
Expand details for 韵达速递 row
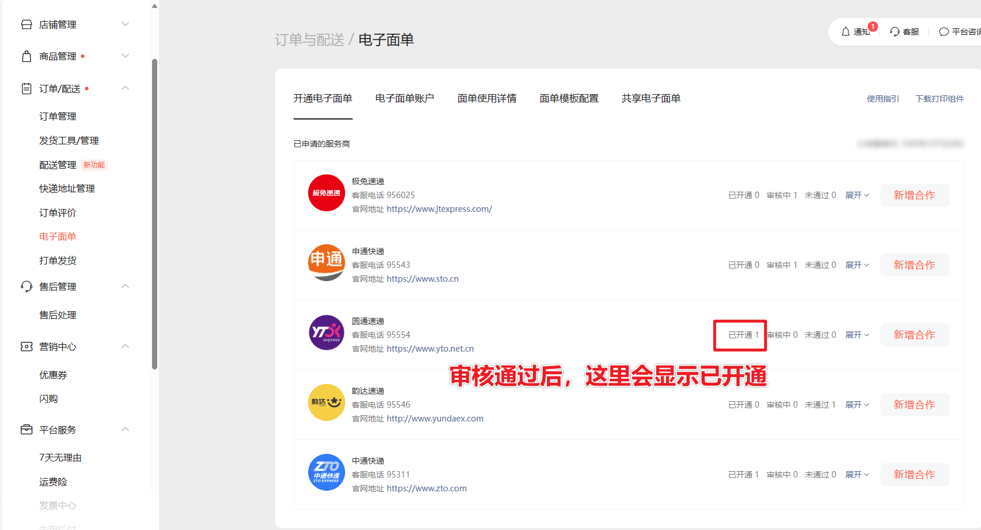[x=857, y=405]
